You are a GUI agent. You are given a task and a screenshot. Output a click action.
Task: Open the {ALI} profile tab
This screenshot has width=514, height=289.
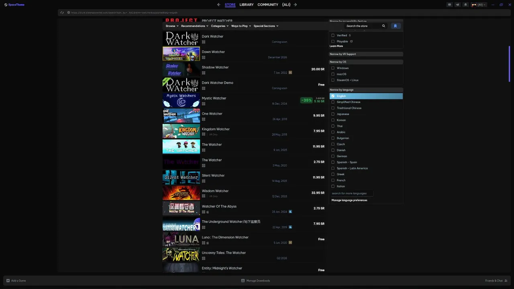[x=286, y=5]
